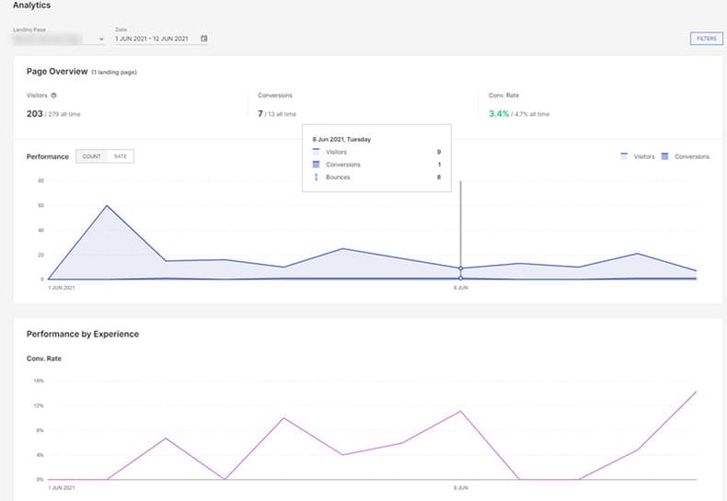Click the Visitors icon in the tooltip
Screen dimensions: 727x501
pyautogui.click(x=317, y=152)
